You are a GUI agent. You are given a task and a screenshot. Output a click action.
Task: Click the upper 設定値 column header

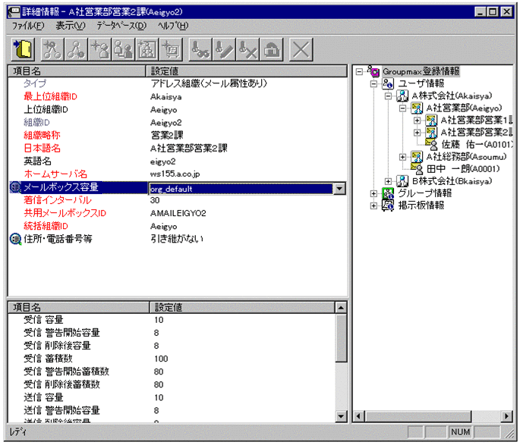click(247, 71)
